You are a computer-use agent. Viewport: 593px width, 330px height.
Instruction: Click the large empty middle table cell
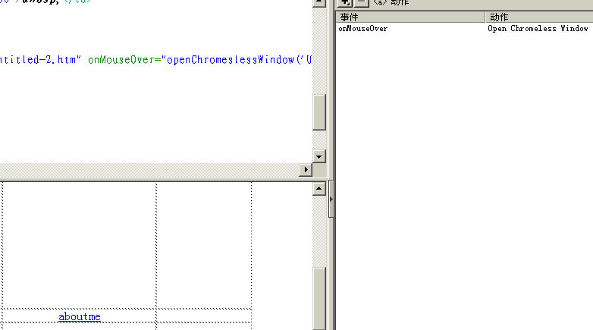203,243
